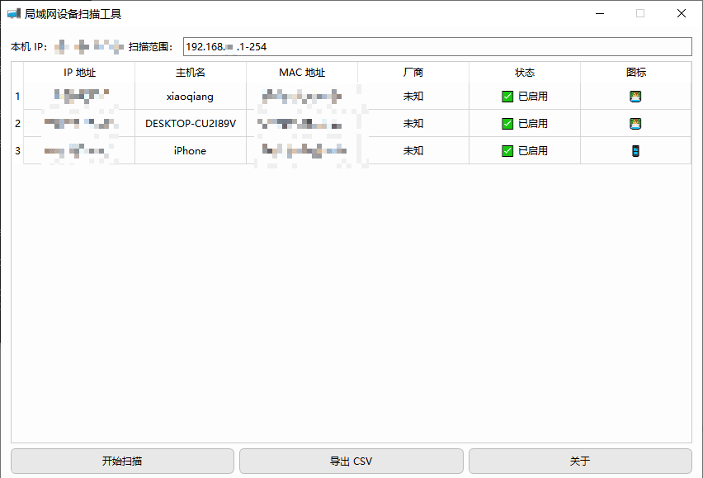Click the computer icon in xiaoqiang row
Viewport: 703px width, 478px height.
click(x=635, y=97)
